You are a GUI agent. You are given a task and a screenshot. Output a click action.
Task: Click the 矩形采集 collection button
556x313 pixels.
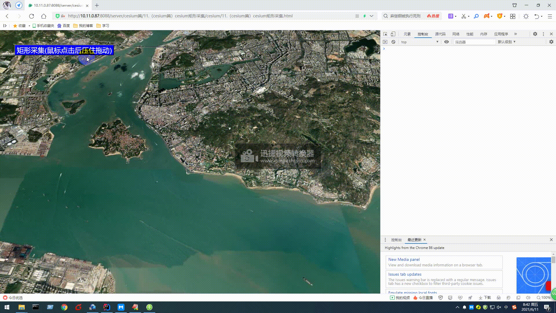coord(64,50)
